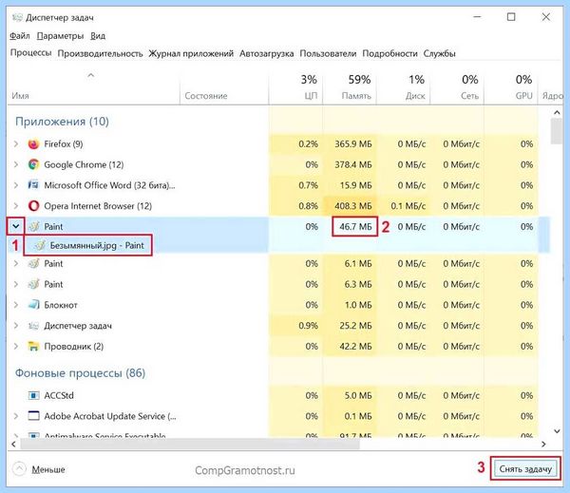Expand the Microsoft Office Word group

(x=16, y=185)
